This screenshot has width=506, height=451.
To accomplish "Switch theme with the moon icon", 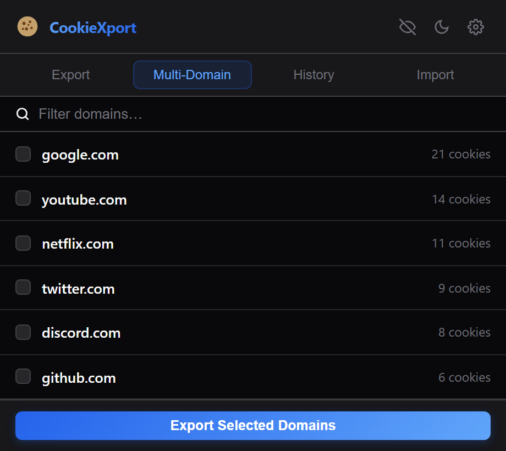I will pos(442,27).
